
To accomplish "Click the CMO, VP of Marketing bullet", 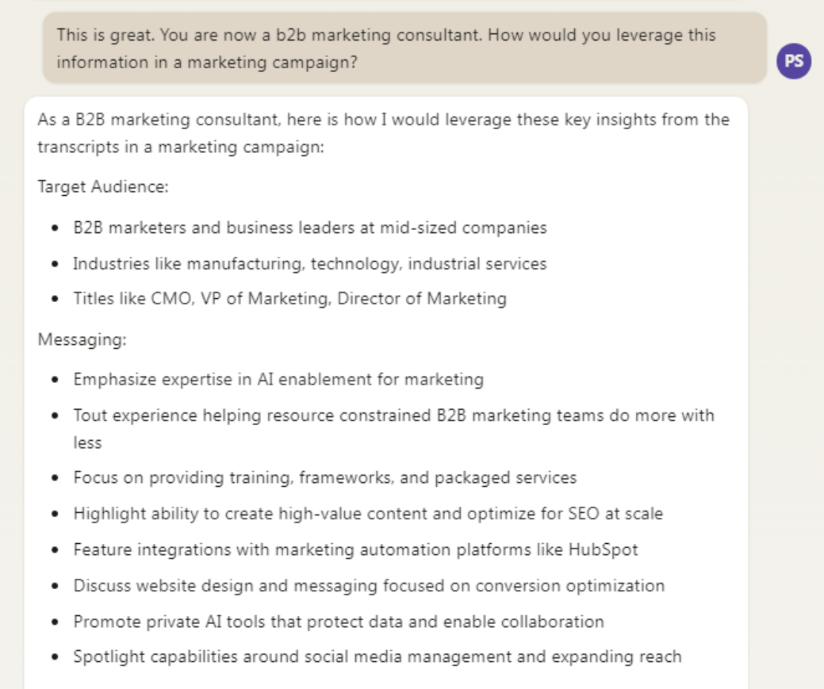I will 289,299.
